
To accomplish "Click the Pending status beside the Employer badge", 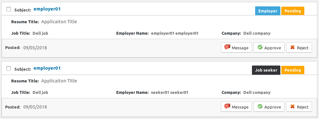I will pos(293,11).
